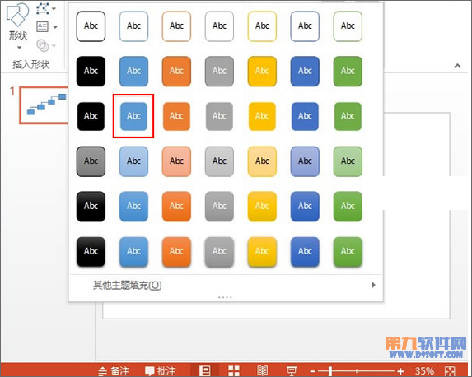Apply third-row dark blue flat Abc style
The height and width of the screenshot is (377, 472).
click(x=305, y=116)
